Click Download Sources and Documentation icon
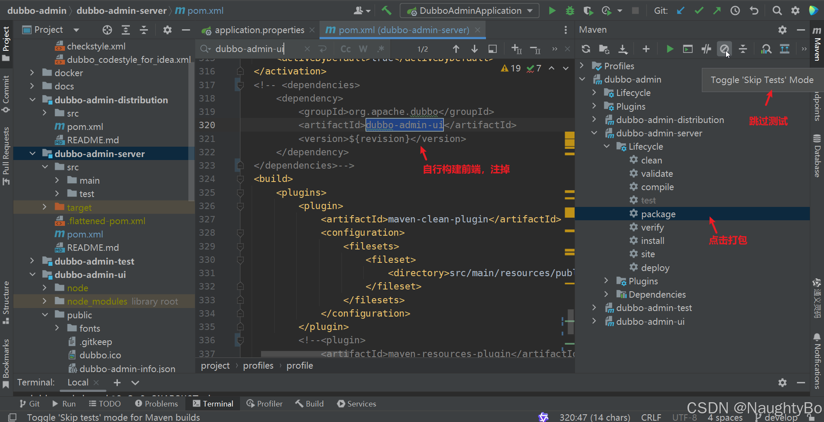824x422 pixels. coord(623,49)
